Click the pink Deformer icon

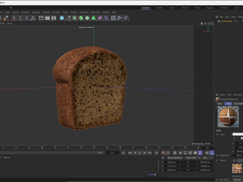pyautogui.click(x=100, y=18)
